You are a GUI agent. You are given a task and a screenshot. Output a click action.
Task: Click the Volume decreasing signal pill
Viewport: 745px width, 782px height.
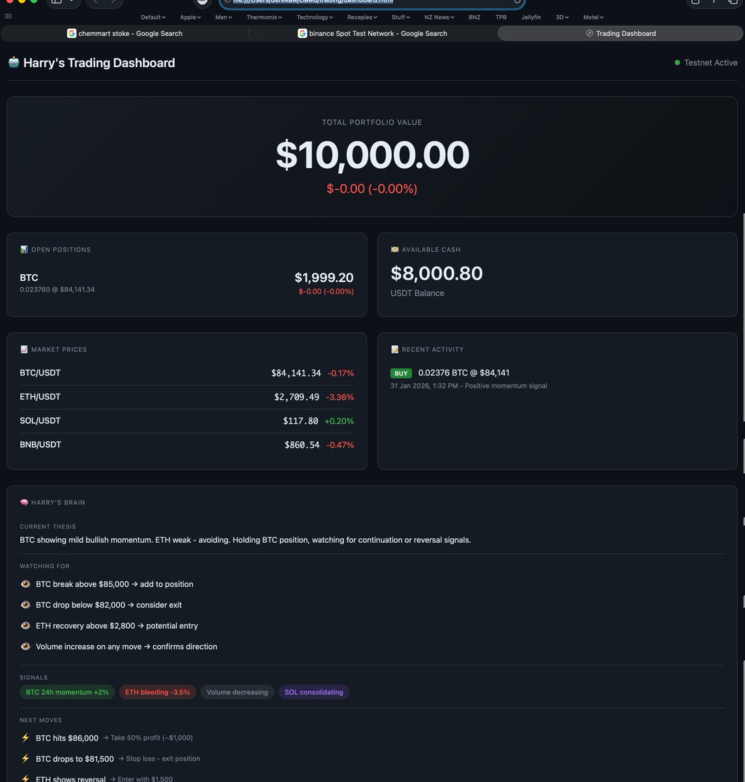click(x=237, y=692)
